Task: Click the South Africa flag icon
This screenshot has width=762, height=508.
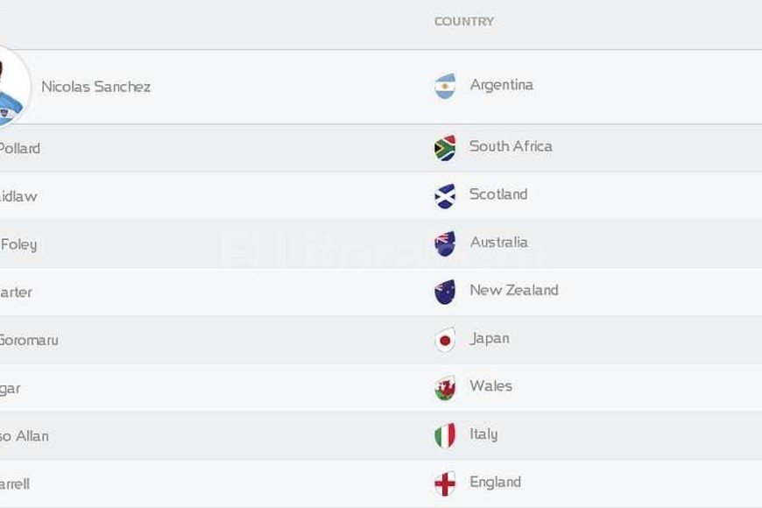Action: click(445, 148)
